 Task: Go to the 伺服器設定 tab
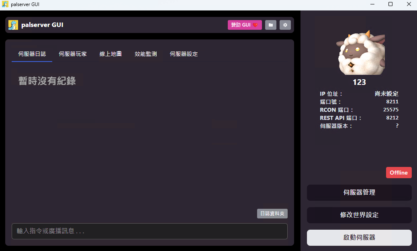pos(184,54)
